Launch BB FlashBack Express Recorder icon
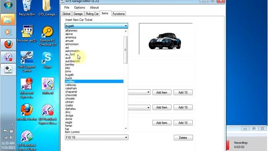The height and width of the screenshot is (151, 268). pyautogui.click(x=47, y=115)
